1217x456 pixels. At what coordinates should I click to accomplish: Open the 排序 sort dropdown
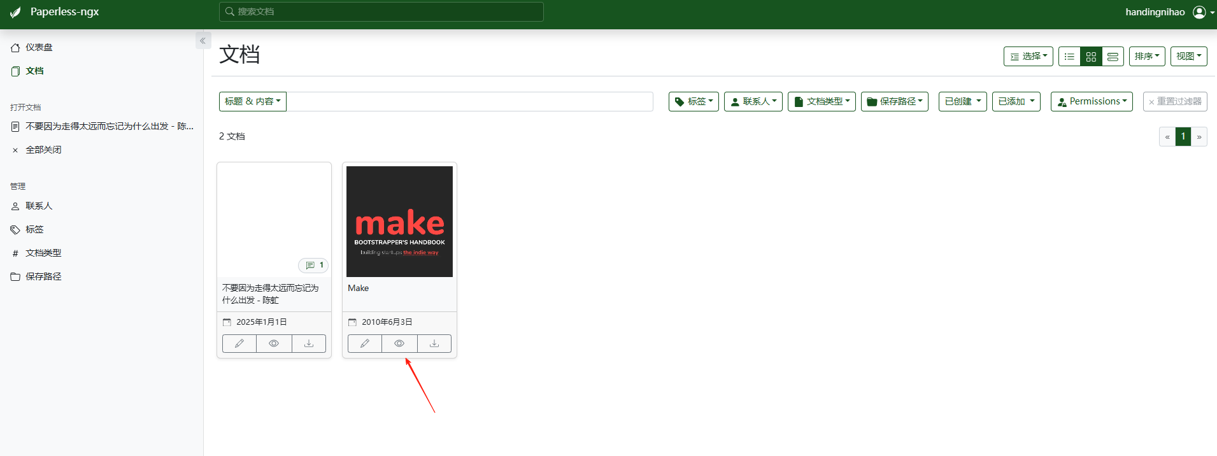1147,56
